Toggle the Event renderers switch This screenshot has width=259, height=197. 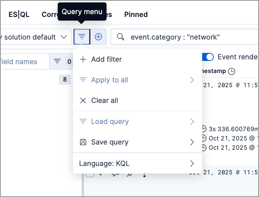click(x=208, y=57)
